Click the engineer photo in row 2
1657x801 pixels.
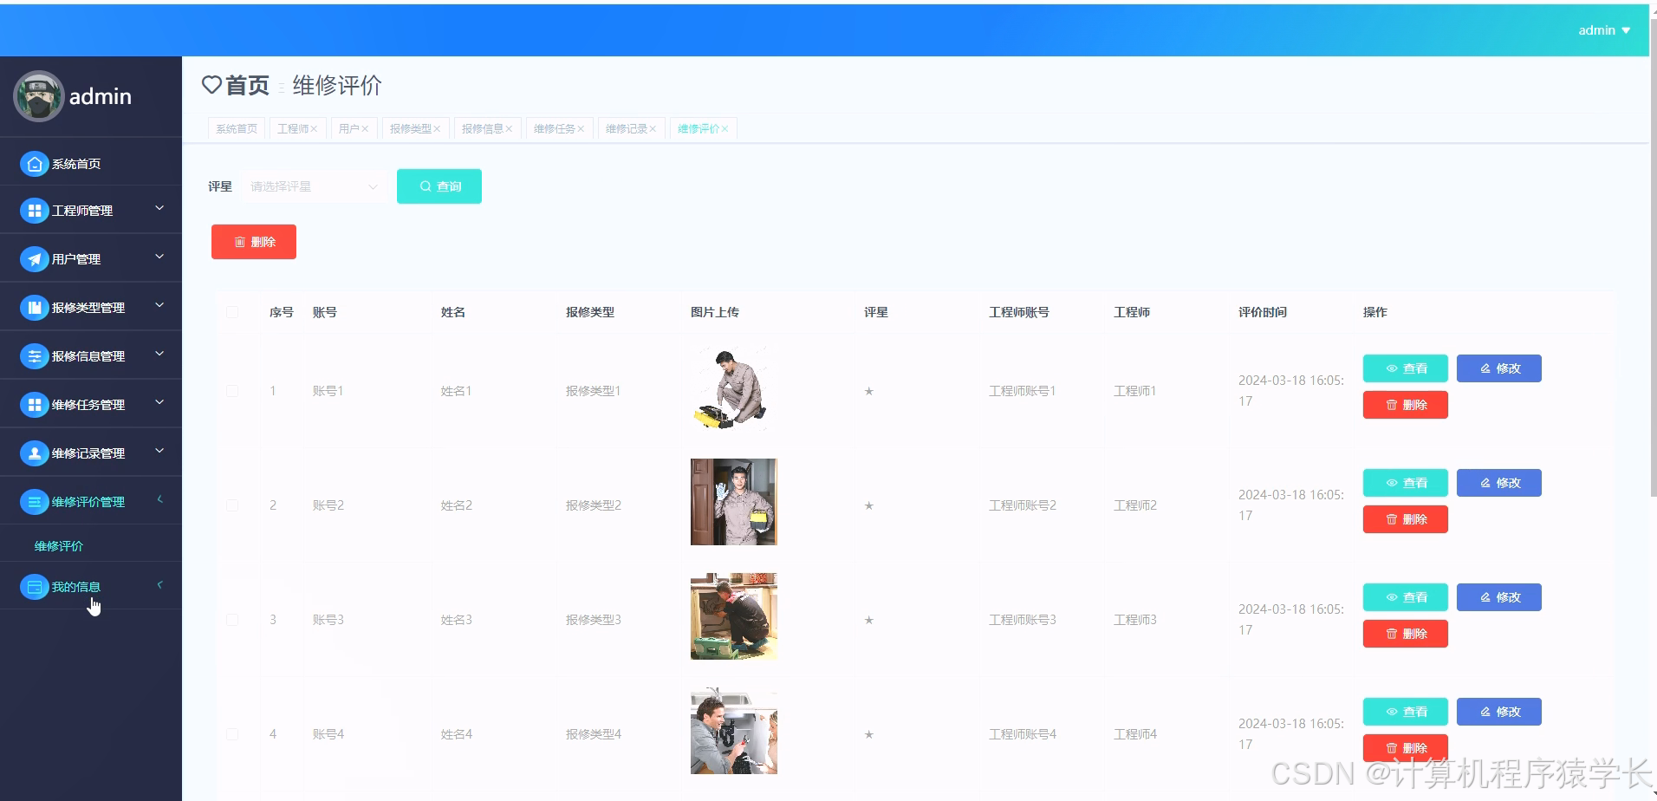coord(732,501)
